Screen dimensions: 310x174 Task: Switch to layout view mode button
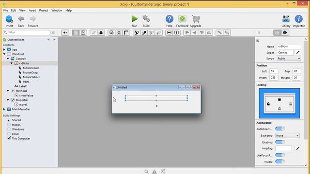(x=76, y=33)
